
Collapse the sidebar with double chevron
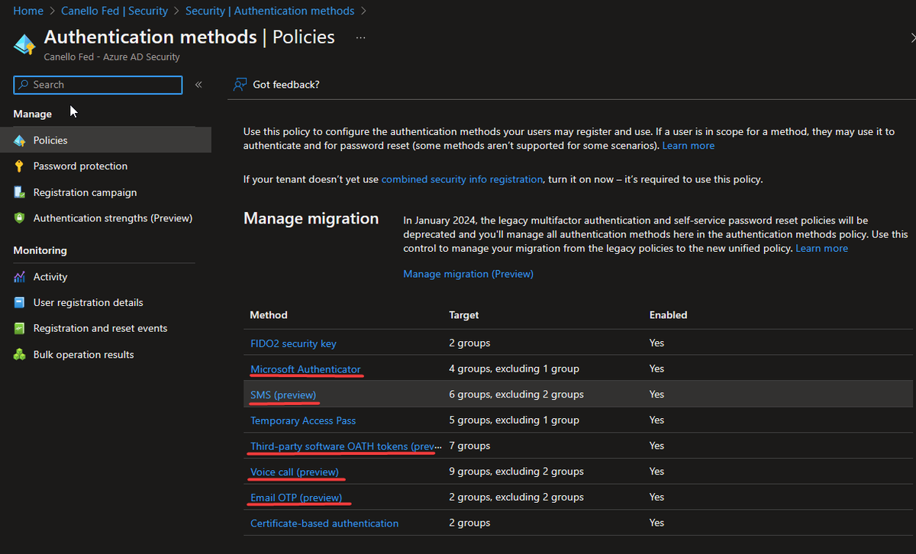pyautogui.click(x=198, y=85)
